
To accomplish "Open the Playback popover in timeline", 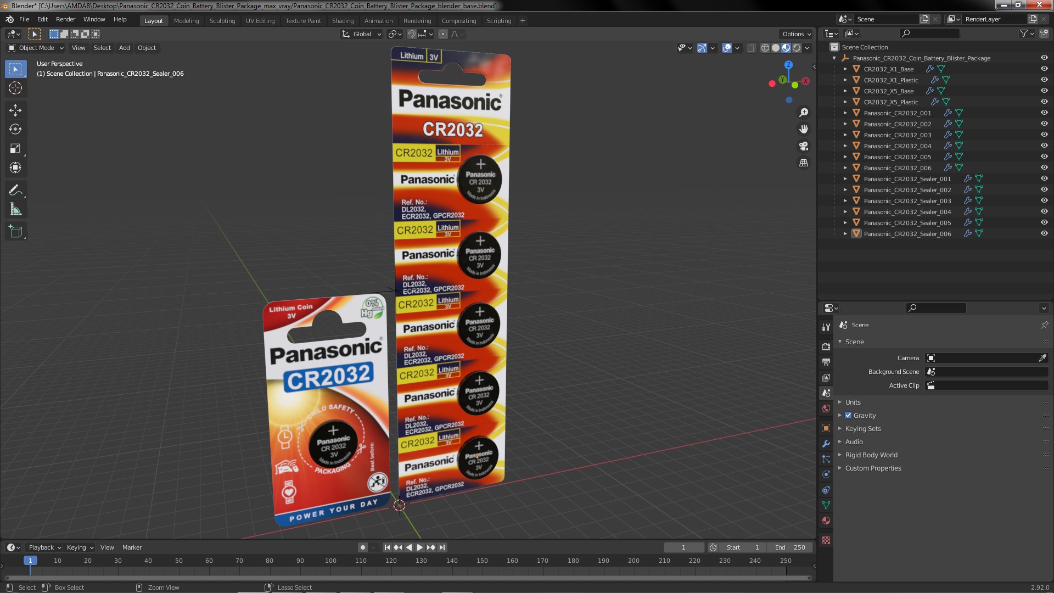I will [x=44, y=547].
